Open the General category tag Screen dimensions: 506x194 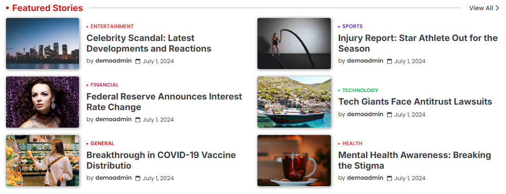tap(102, 143)
